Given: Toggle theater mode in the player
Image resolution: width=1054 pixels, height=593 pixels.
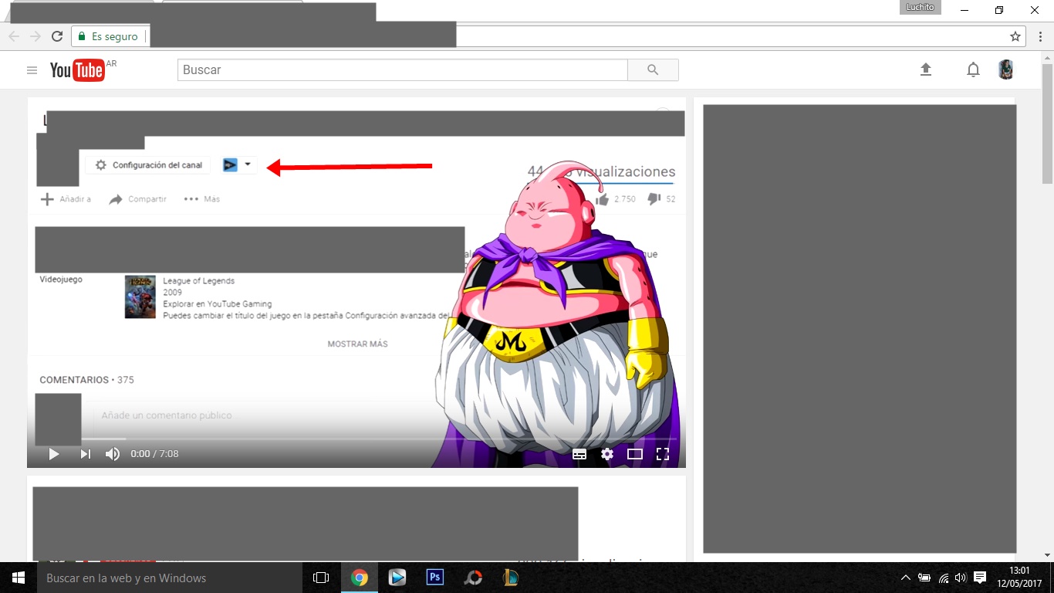Looking at the screenshot, I should click(635, 454).
